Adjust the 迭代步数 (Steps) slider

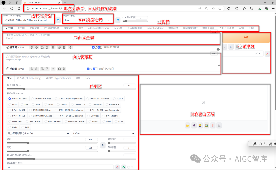tap(71, 89)
